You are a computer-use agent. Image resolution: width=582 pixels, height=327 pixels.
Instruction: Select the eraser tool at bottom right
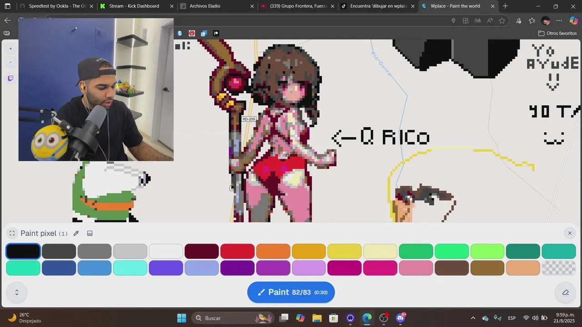click(566, 292)
